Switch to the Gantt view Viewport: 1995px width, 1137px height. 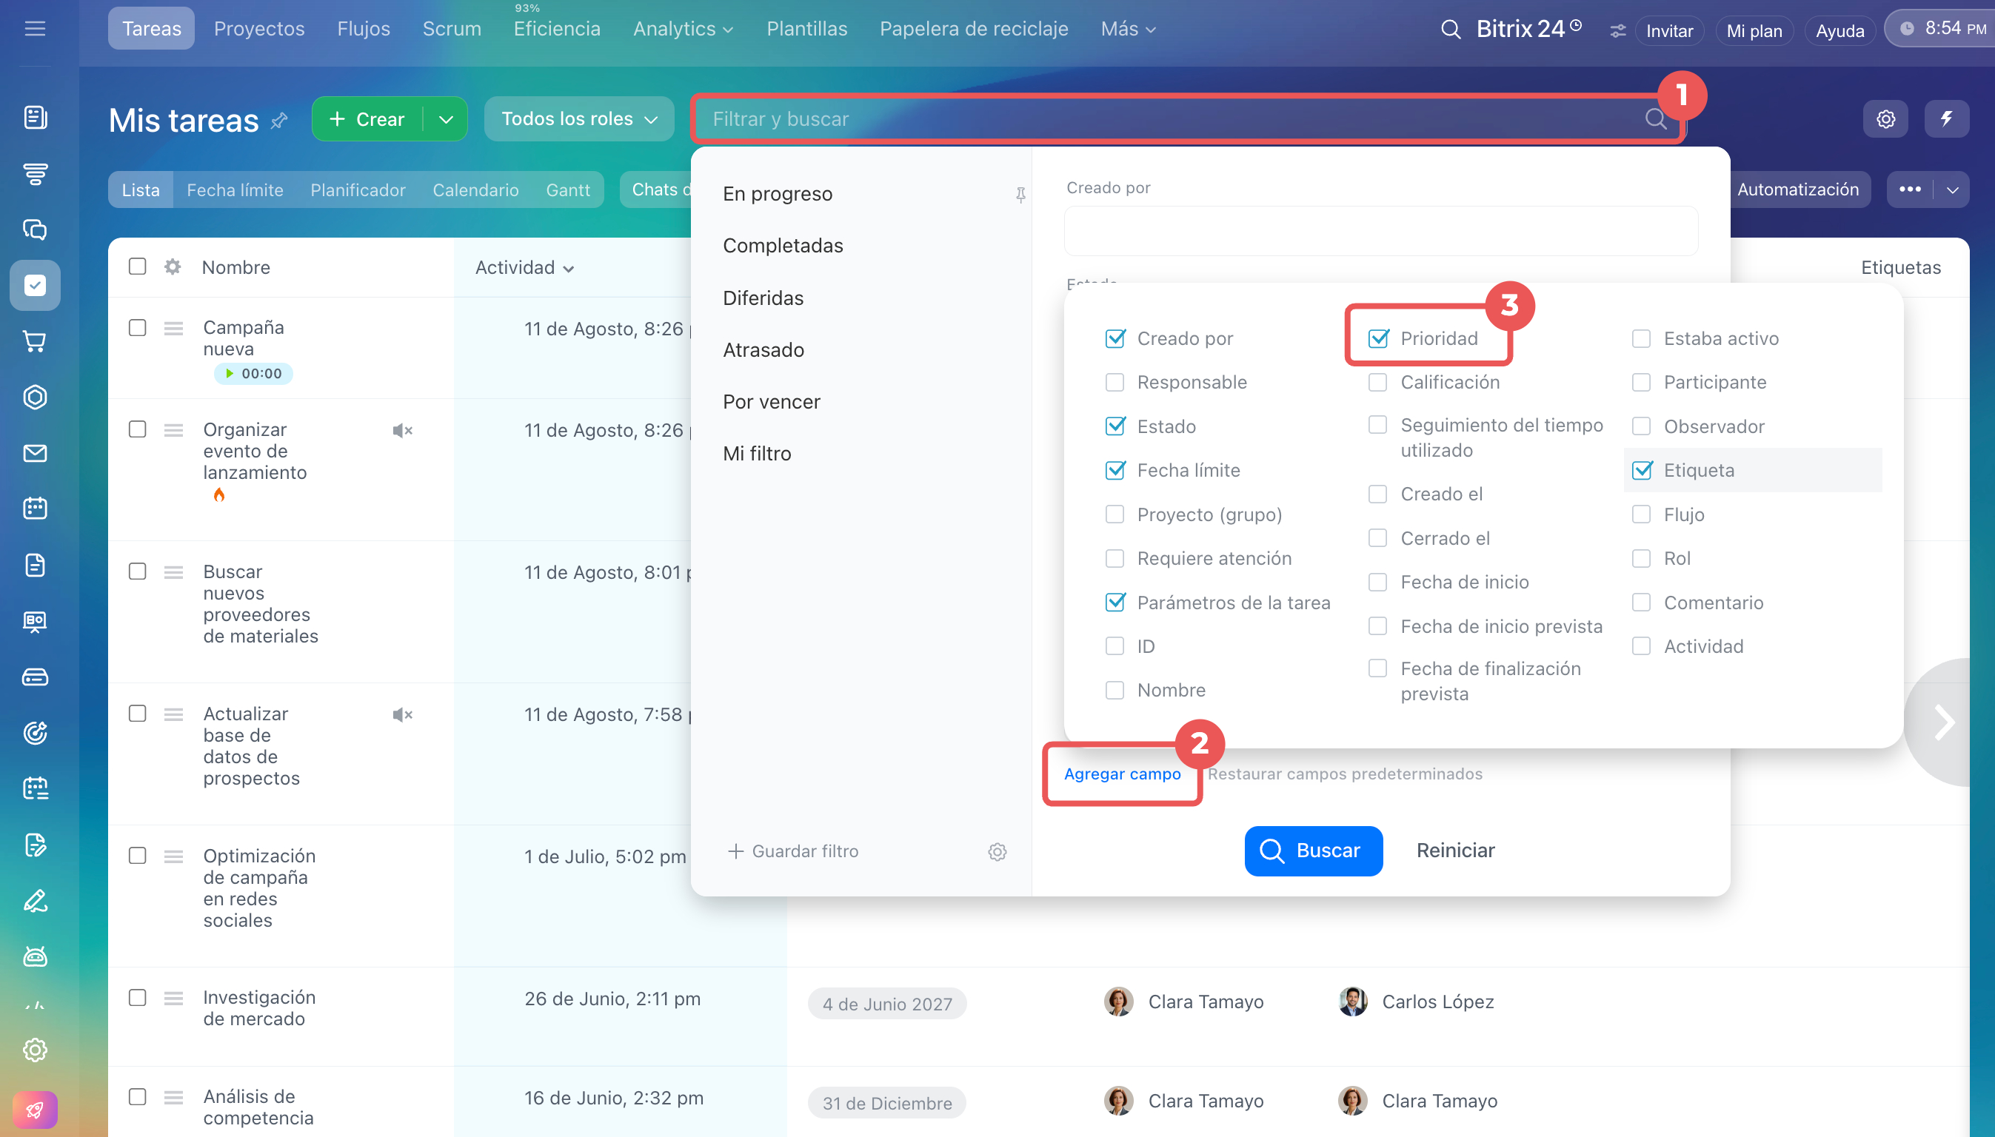[x=568, y=189]
